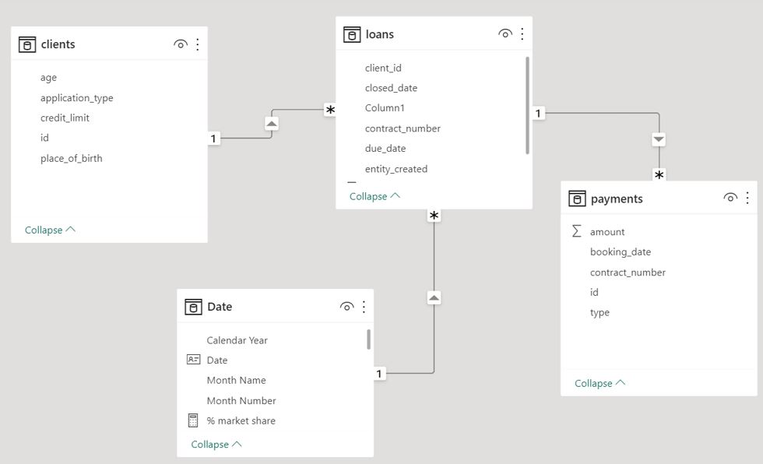
Task: Collapse the payments table card
Action: point(599,383)
